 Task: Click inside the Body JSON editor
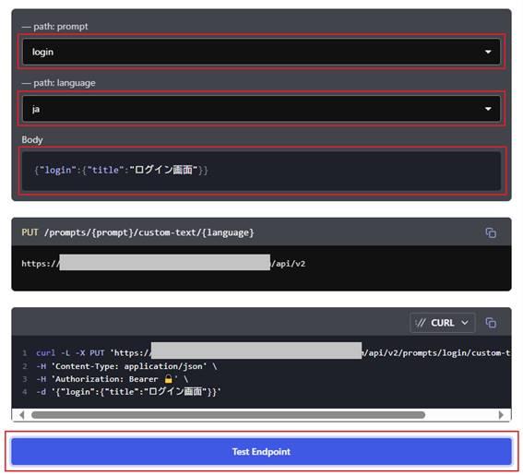point(261,171)
